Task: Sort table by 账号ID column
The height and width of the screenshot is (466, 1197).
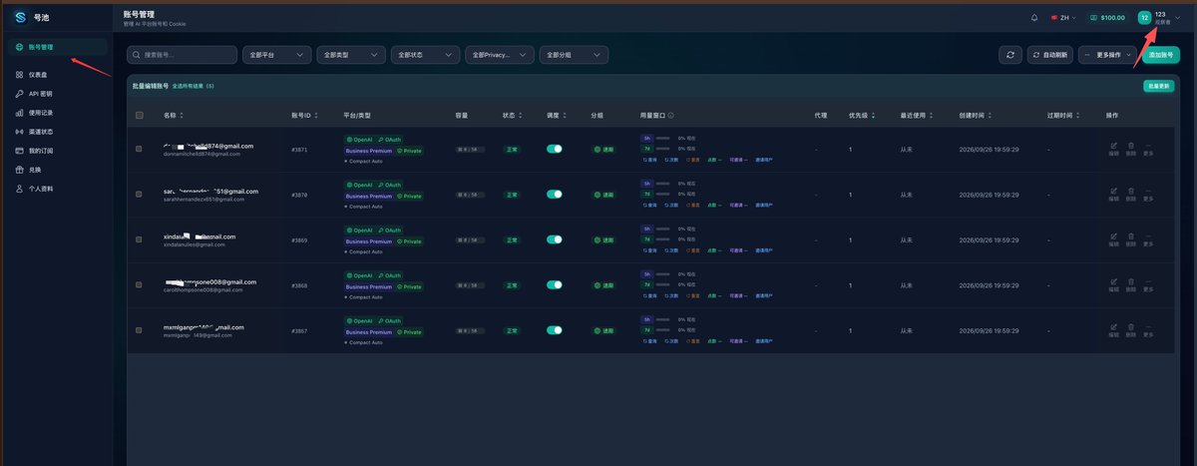Action: point(304,116)
